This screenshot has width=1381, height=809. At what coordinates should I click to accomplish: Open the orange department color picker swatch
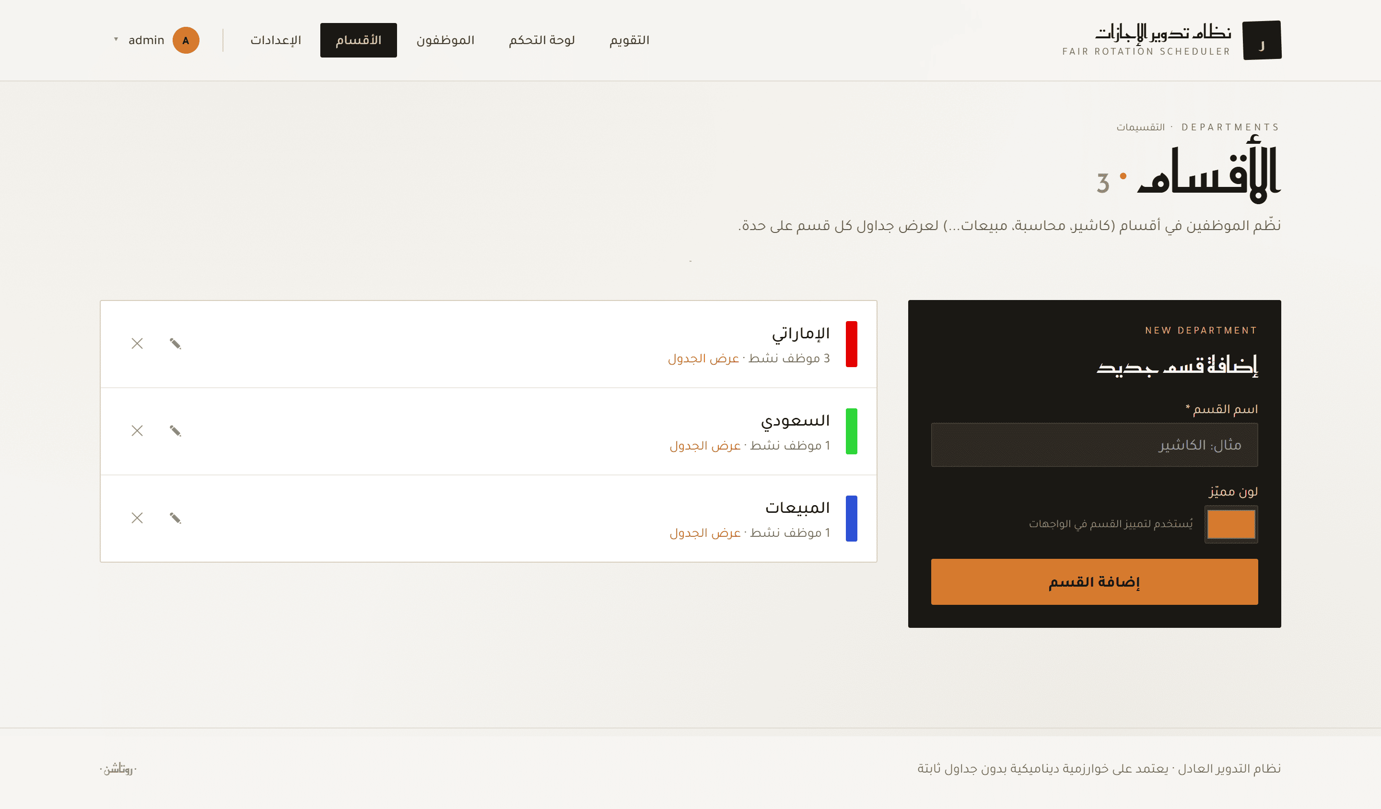point(1231,524)
